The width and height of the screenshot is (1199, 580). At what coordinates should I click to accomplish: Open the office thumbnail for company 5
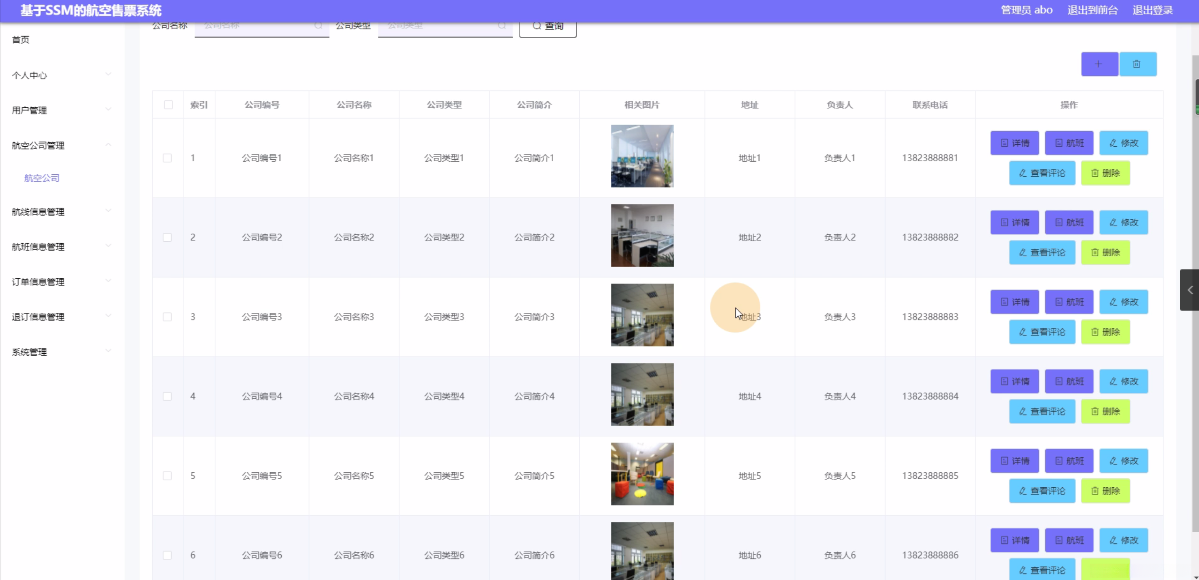click(642, 474)
